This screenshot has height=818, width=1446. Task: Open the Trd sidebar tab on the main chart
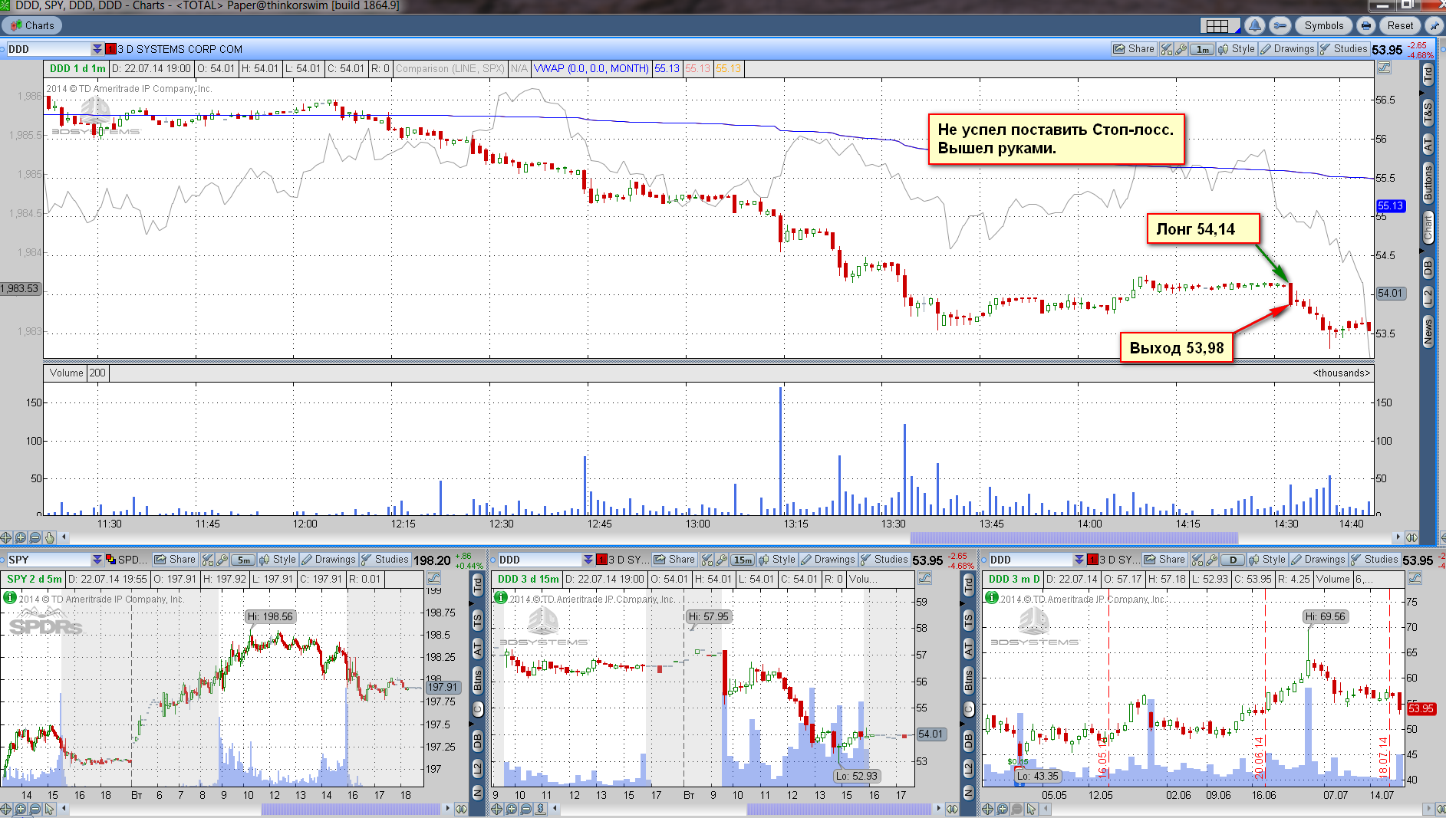(1428, 75)
